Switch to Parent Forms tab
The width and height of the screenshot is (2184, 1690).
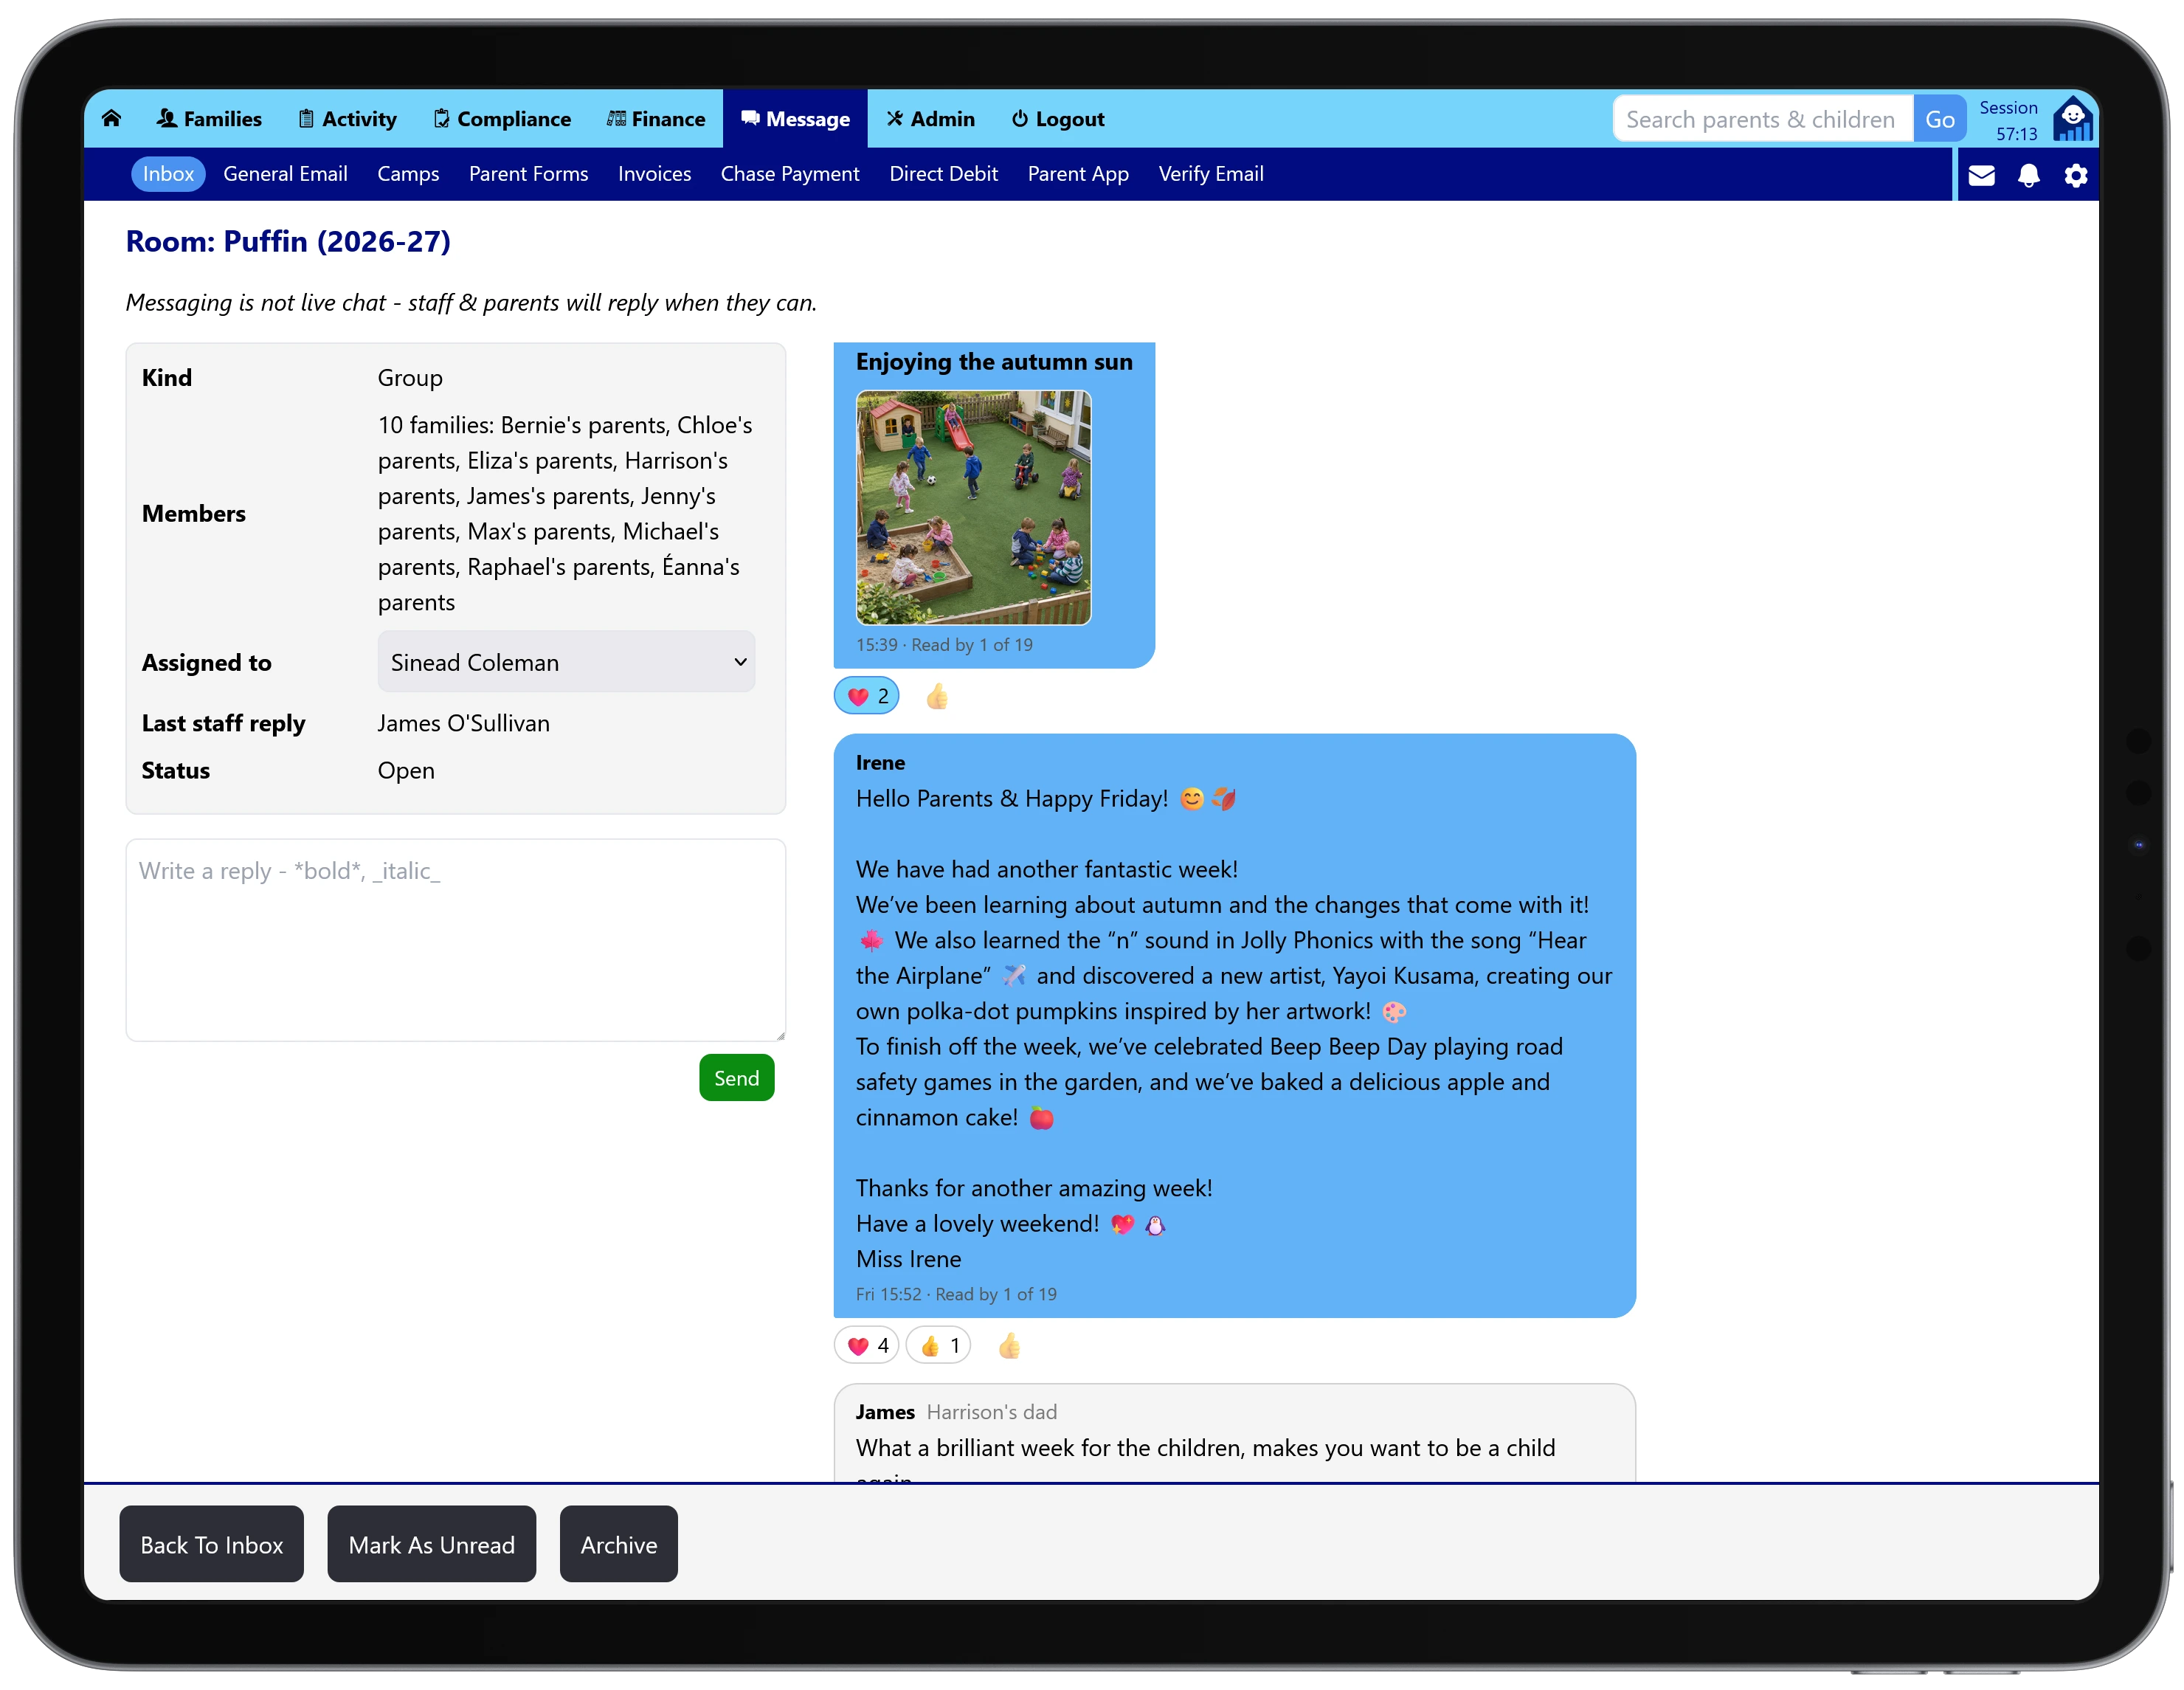point(528,174)
